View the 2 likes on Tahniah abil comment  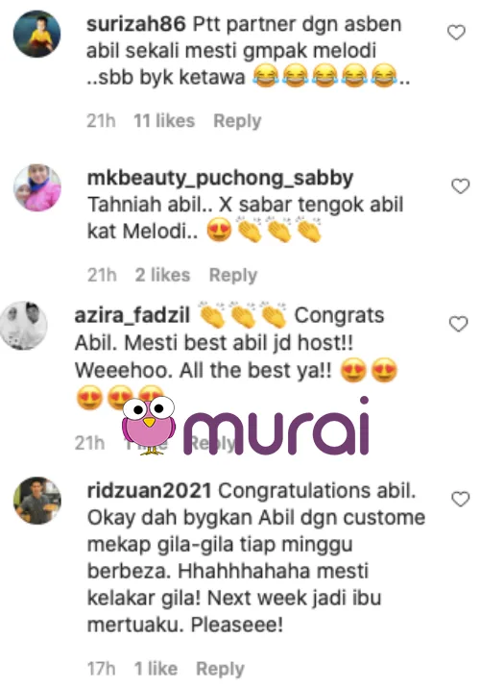162,275
